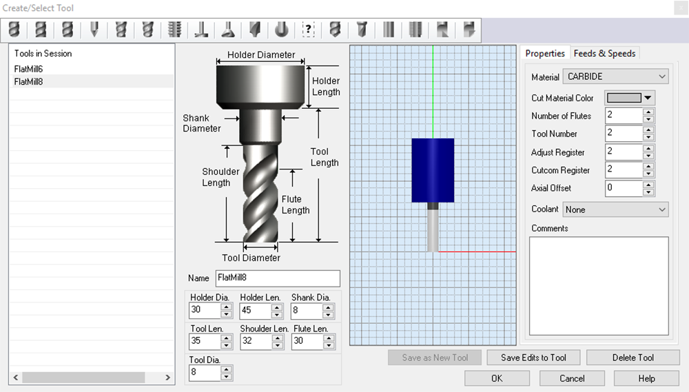Open Help for this dialog
Screen dimensions: 689x392
tap(646, 378)
